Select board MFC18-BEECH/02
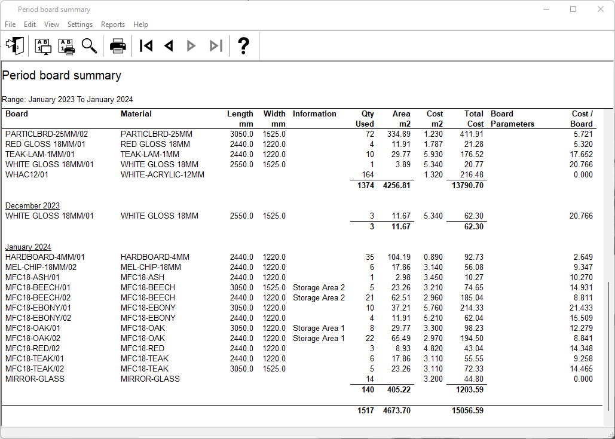615x439 pixels. 38,298
